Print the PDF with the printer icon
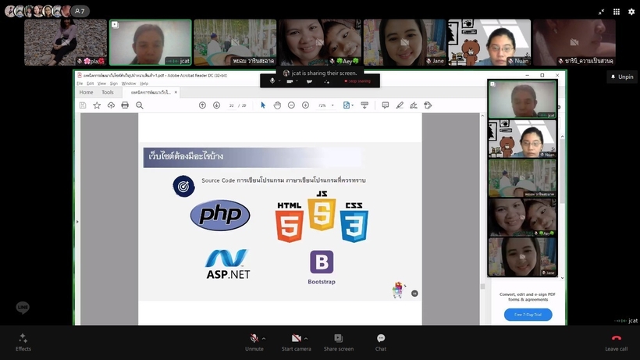Viewport: 640px width, 360px height. tap(125, 105)
